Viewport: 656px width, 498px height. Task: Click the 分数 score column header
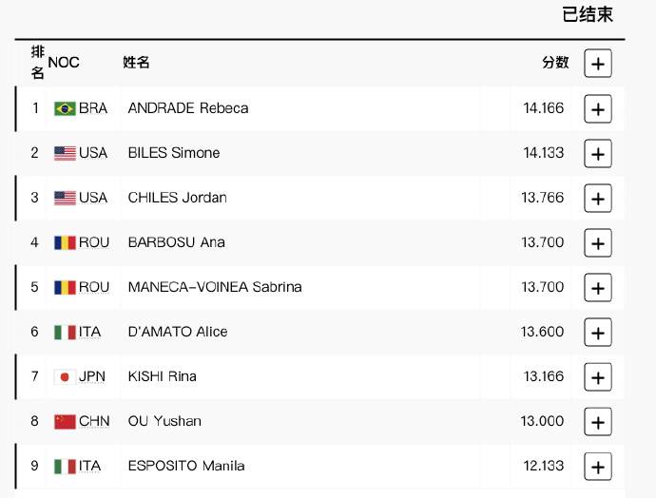tap(555, 63)
